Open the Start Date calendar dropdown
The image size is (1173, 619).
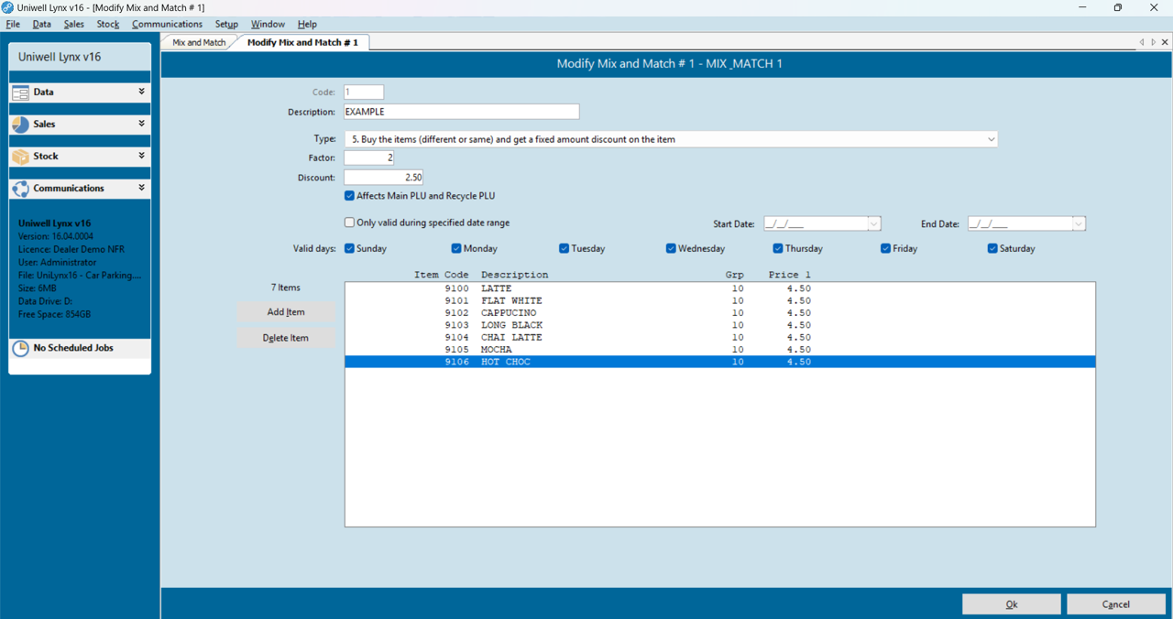click(873, 224)
